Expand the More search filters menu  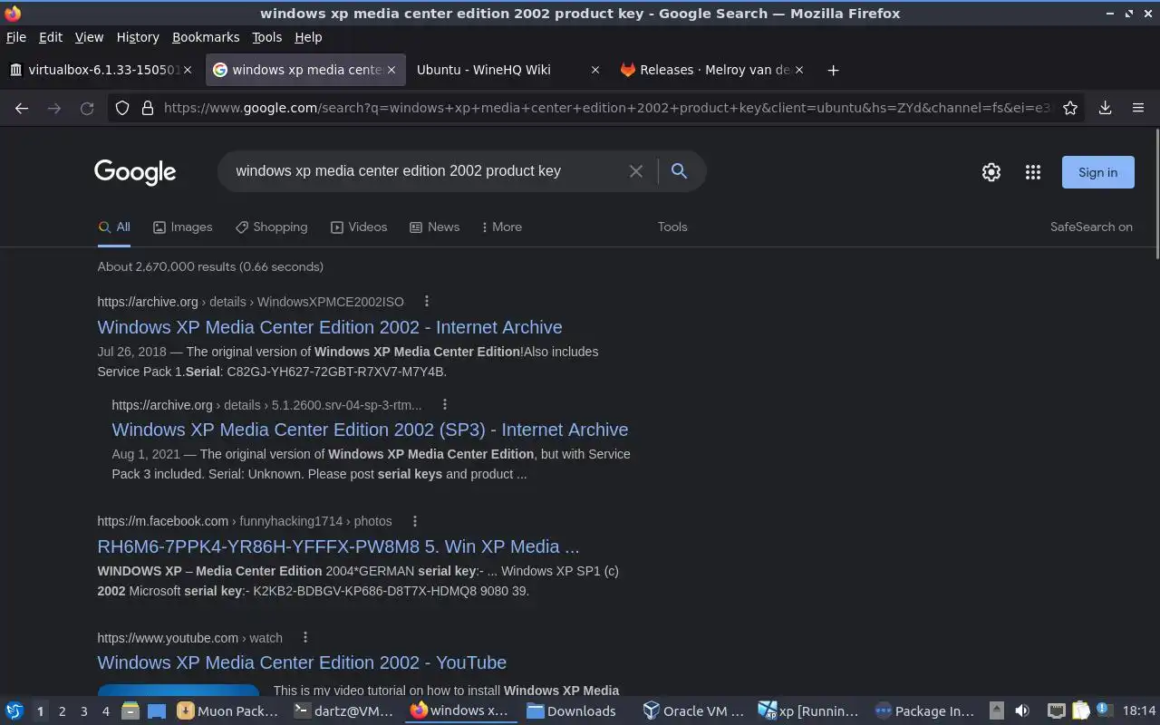(501, 227)
